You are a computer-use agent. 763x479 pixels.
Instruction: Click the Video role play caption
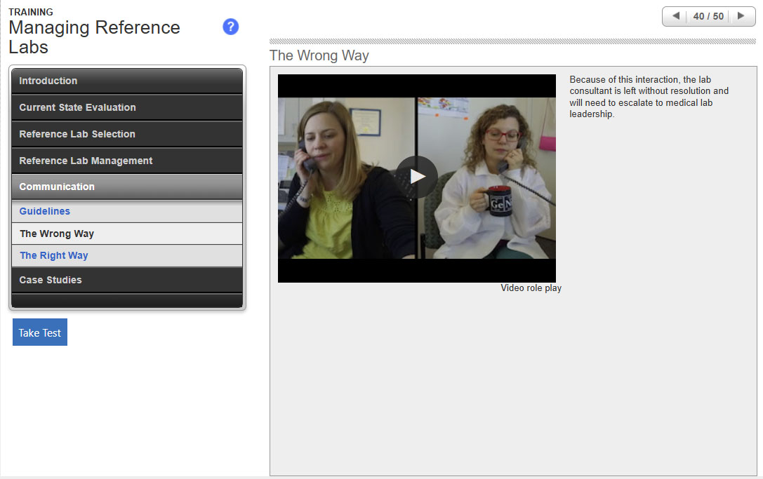click(531, 288)
